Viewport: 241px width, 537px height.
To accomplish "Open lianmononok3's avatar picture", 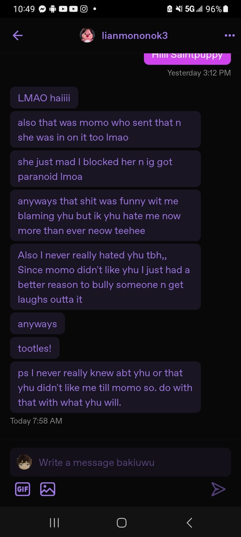I will coord(87,35).
